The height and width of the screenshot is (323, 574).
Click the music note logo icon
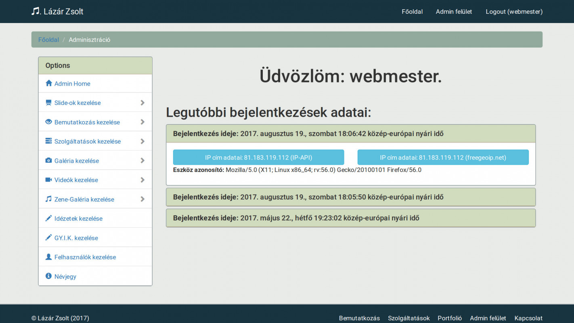(36, 11)
